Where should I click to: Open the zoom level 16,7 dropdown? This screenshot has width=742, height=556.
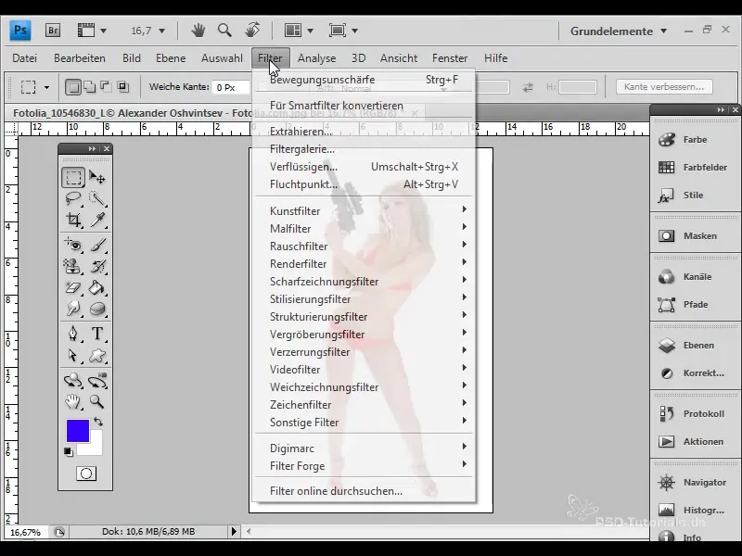click(161, 32)
